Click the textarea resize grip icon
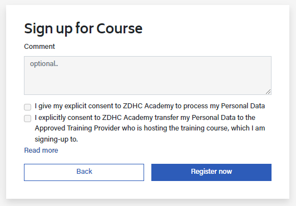The image size is (296, 206). click(x=268, y=92)
